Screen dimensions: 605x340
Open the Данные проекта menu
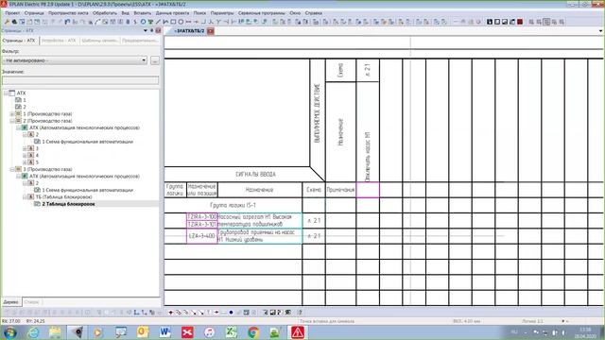[x=172, y=12]
